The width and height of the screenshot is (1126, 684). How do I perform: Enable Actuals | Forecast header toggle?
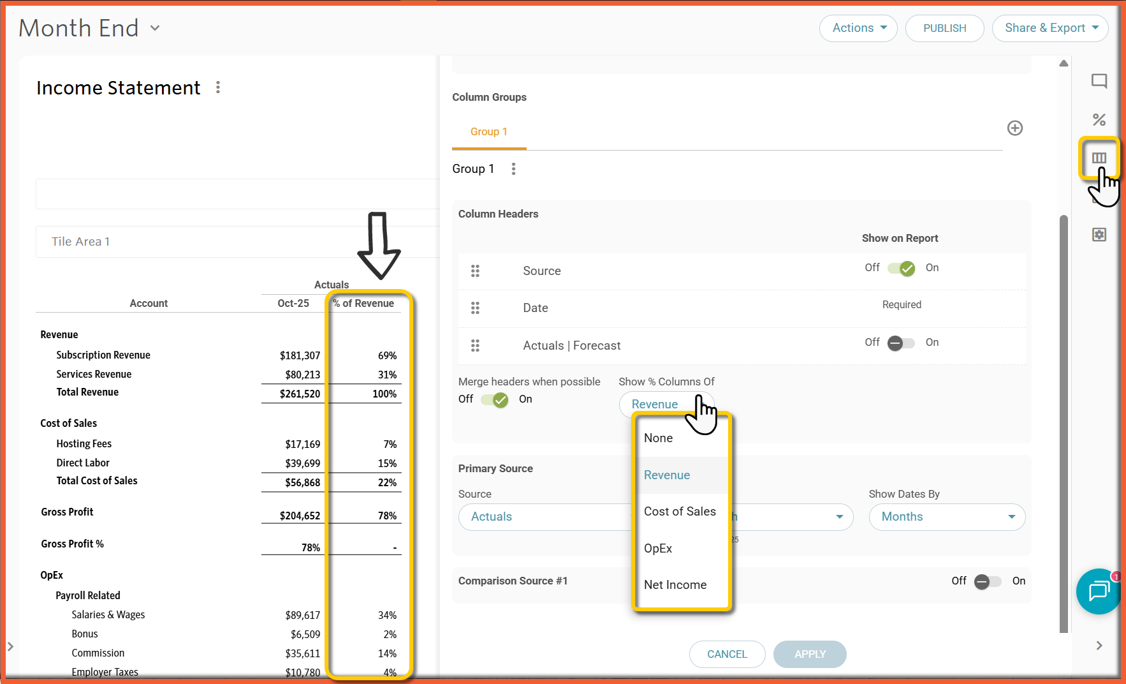(x=901, y=343)
